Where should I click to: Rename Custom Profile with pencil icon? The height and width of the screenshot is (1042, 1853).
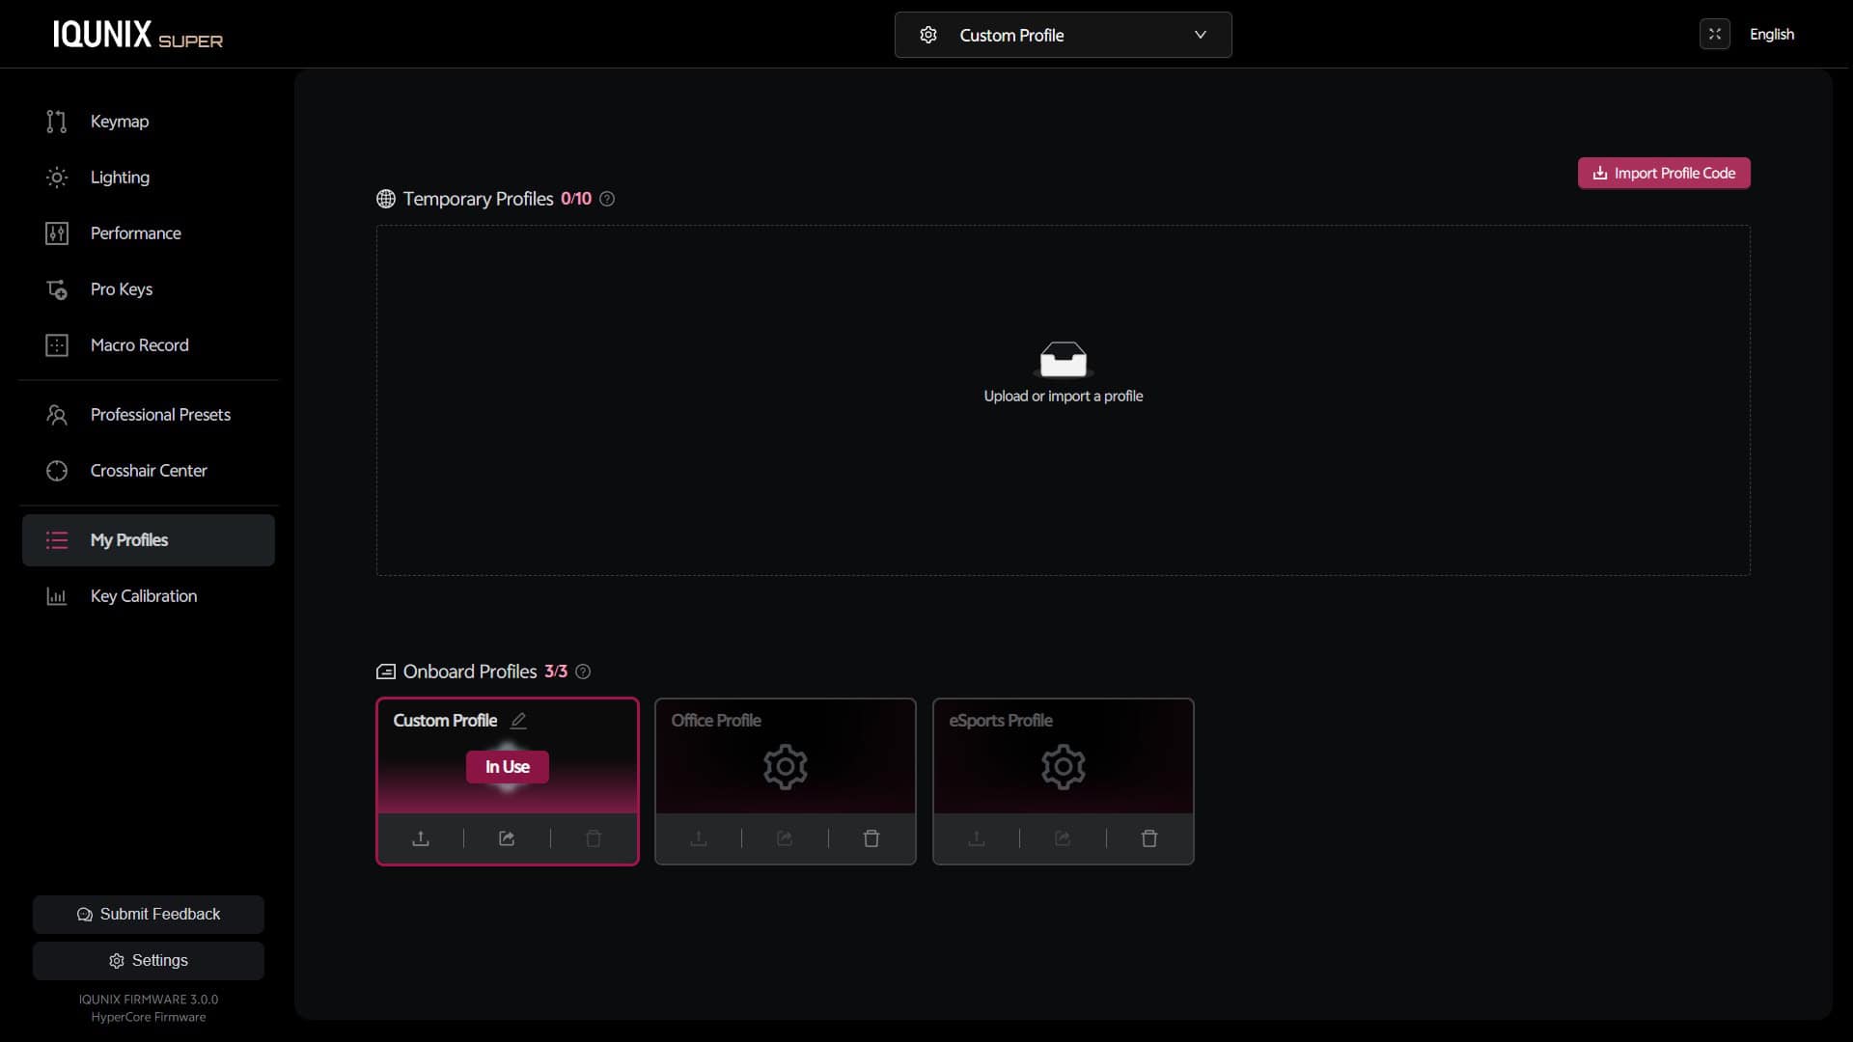coord(518,721)
